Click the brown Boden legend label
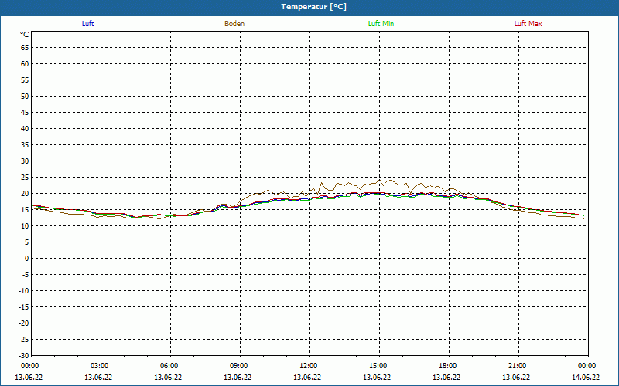619x386 pixels. pyautogui.click(x=234, y=24)
